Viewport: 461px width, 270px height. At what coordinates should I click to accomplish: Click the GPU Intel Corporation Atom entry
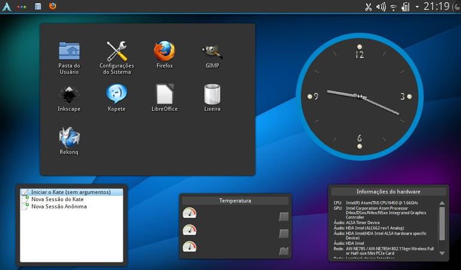click(x=380, y=213)
